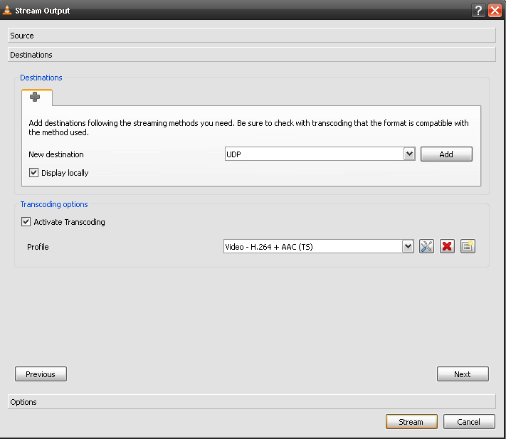Select the Destinations section header
The width and height of the screenshot is (506, 439).
point(252,55)
